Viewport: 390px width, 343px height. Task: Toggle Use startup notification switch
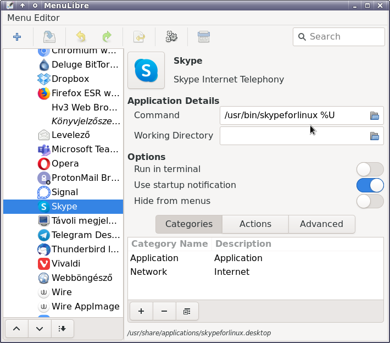[x=370, y=185]
